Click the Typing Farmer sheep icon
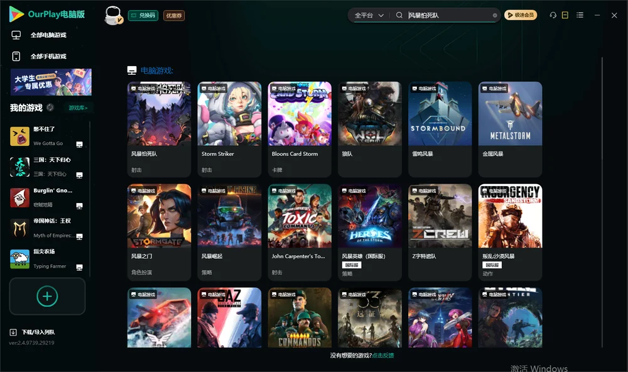Screen dimensions: 628x372 tap(19, 259)
